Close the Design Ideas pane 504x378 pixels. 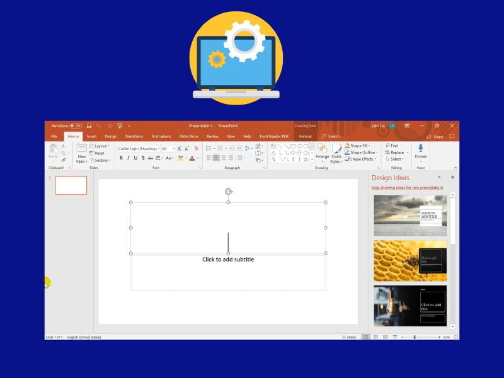[452, 177]
